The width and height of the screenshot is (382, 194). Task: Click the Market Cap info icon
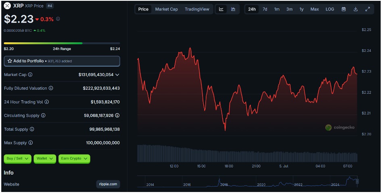click(x=30, y=74)
